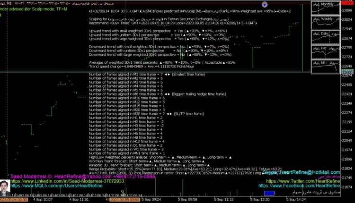Click the 2023.09.05 00:00 date marker
Image resolution: width=355 pixels, height=203 pixels.
click(x=124, y=199)
